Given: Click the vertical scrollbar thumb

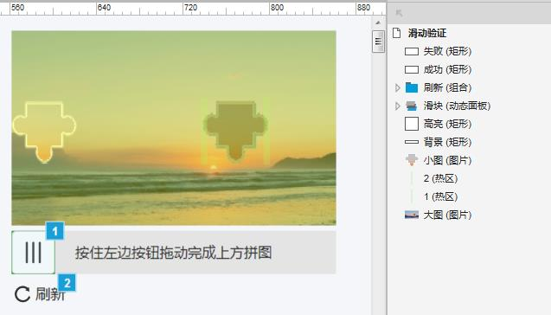Looking at the screenshot, I should (378, 42).
